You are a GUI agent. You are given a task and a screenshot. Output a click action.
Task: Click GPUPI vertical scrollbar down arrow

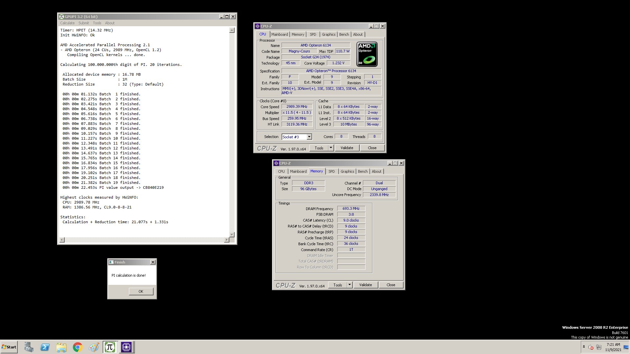point(232,235)
